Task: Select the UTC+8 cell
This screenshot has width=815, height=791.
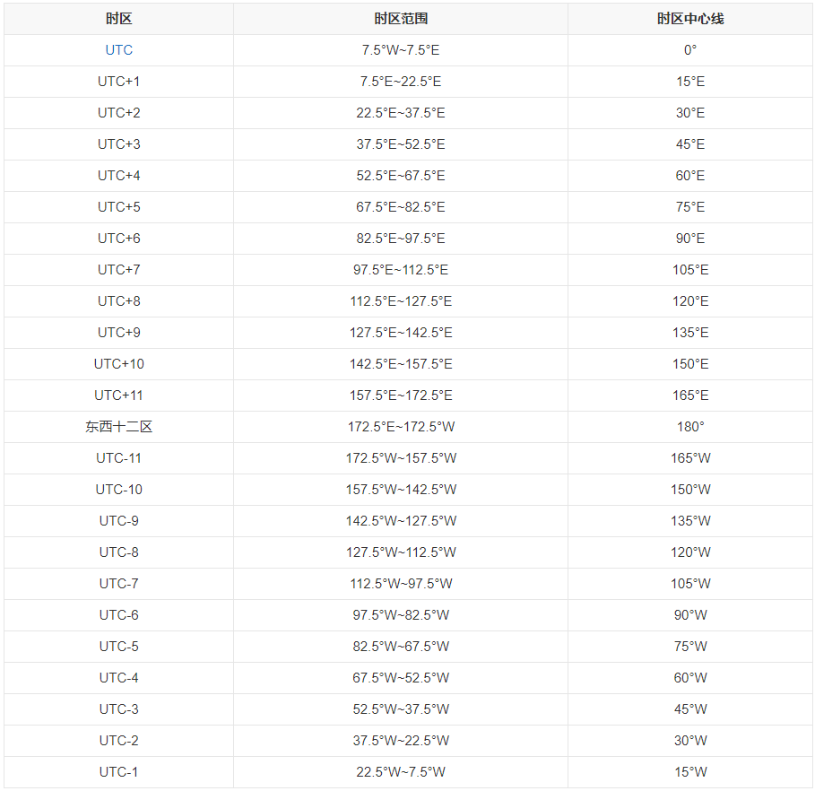Action: point(119,301)
